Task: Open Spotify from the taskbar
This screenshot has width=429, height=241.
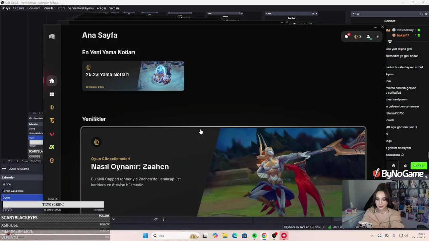Action: [254, 236]
